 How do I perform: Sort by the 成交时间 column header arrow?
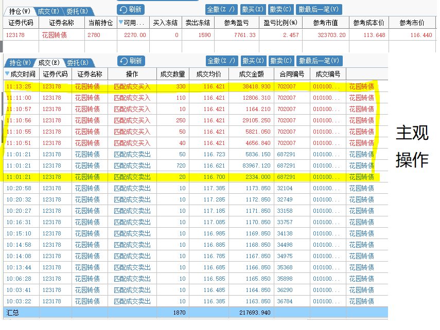click(7, 74)
